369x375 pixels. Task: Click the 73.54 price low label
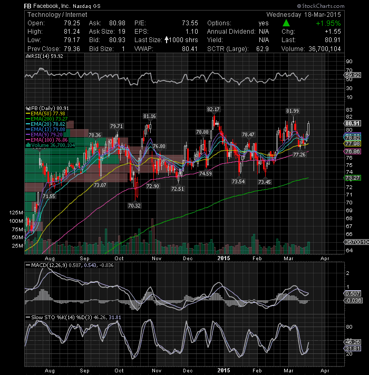pyautogui.click(x=238, y=182)
